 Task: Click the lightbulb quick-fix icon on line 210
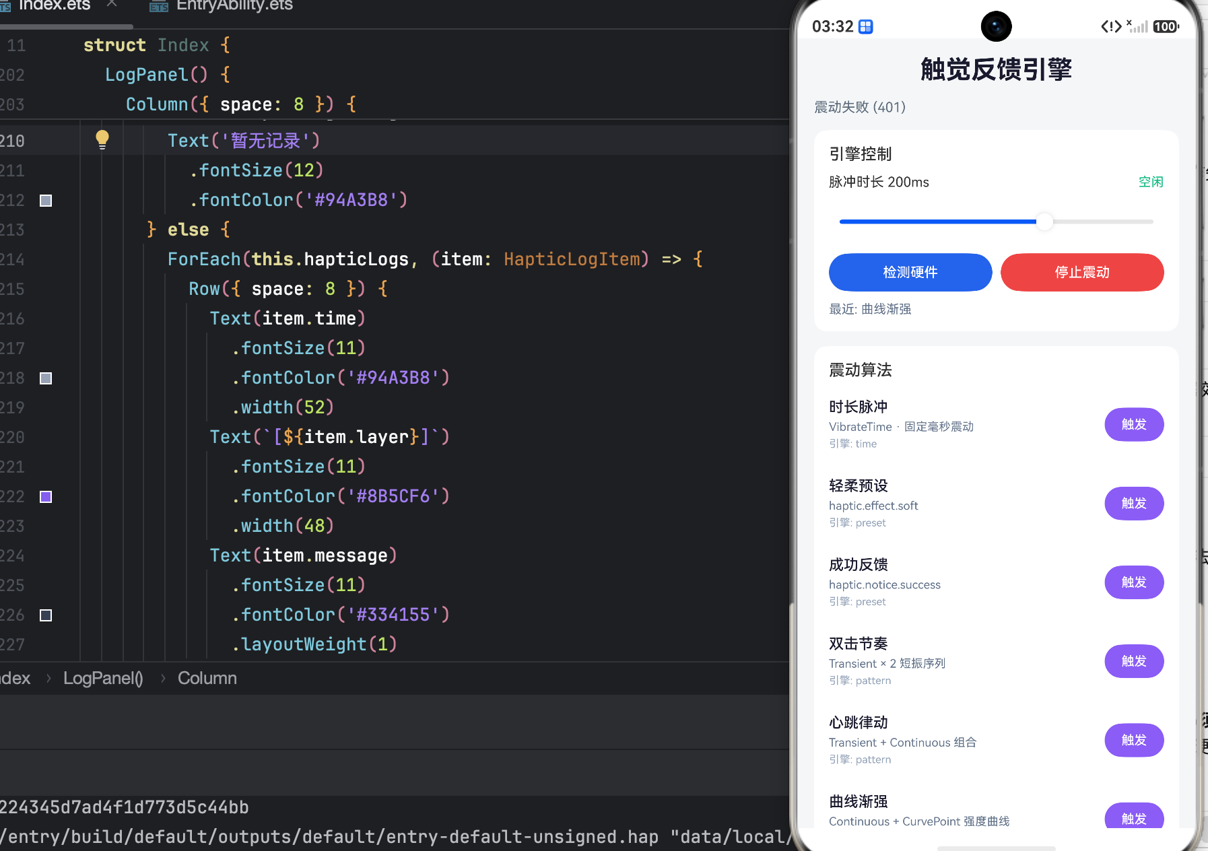pyautogui.click(x=102, y=139)
